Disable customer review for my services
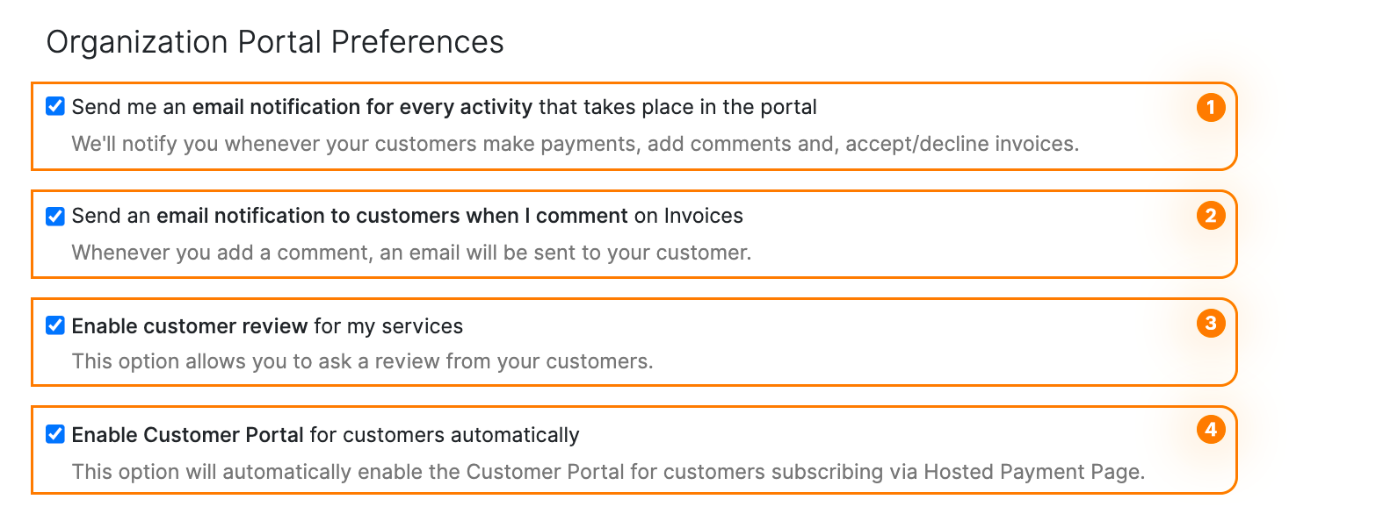Viewport: 1376px width, 528px height. 54,324
